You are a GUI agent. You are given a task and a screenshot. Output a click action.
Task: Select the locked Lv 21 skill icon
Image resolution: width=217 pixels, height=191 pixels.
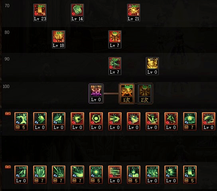pos(134,13)
